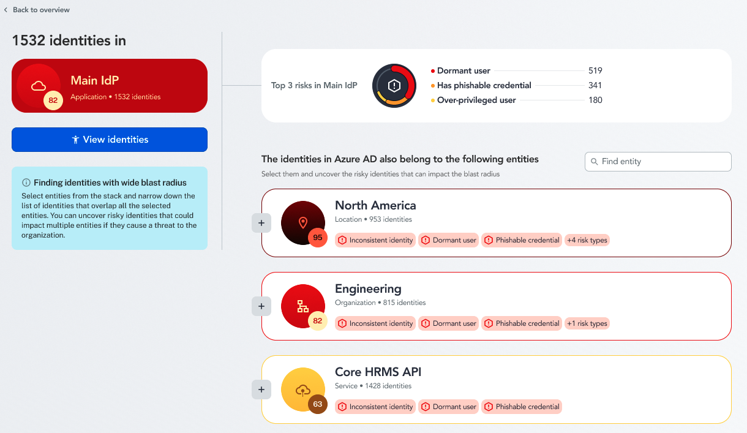747x433 pixels.
Task: Click North America Inconsistent identity tag
Action: tap(375, 240)
